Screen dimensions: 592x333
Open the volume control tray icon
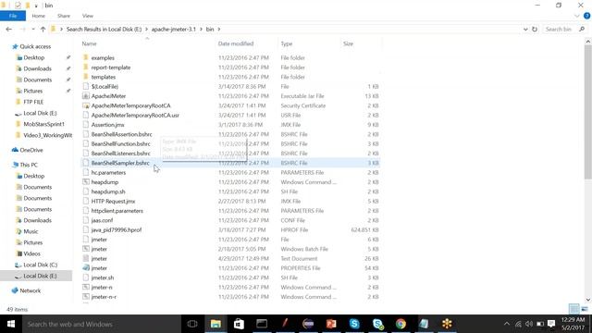pos(529,324)
